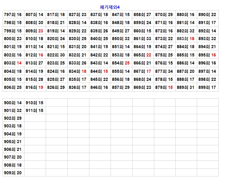The width and height of the screenshot is (225, 182).
Task: Click the 816회 cell with red 19
Action: (x=34, y=87)
